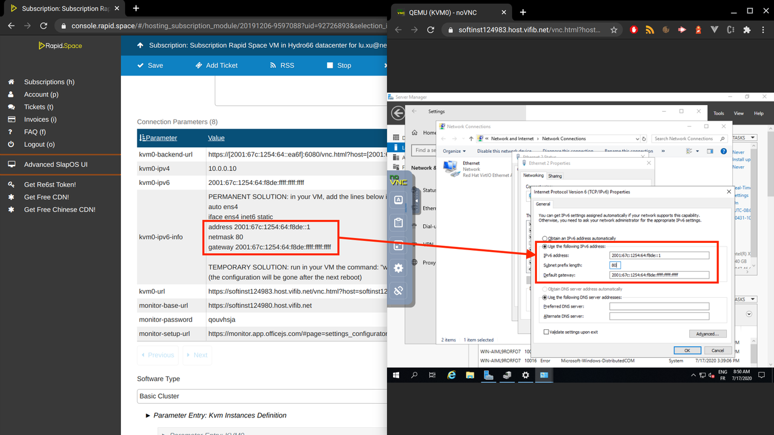Screen dimensions: 774x435
Task: Open Help menu in Server Manager
Action: pos(758,113)
